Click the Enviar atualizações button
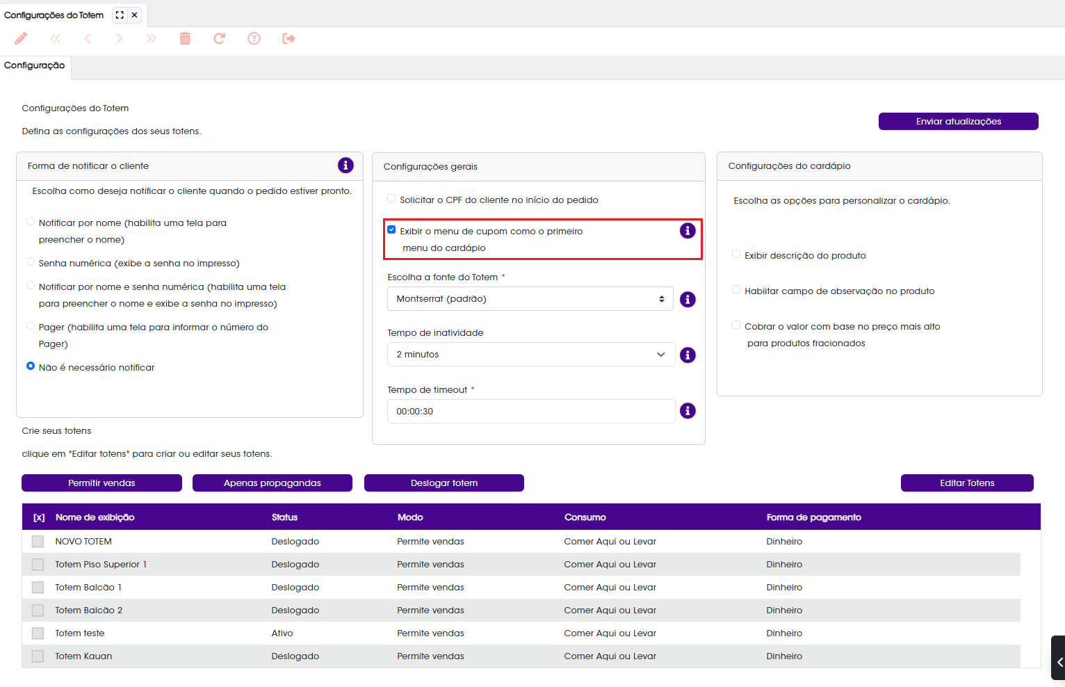The image size is (1065, 687). click(x=959, y=122)
